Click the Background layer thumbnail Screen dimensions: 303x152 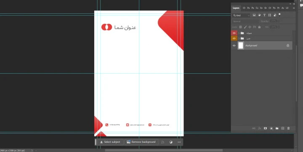pyautogui.click(x=241, y=46)
